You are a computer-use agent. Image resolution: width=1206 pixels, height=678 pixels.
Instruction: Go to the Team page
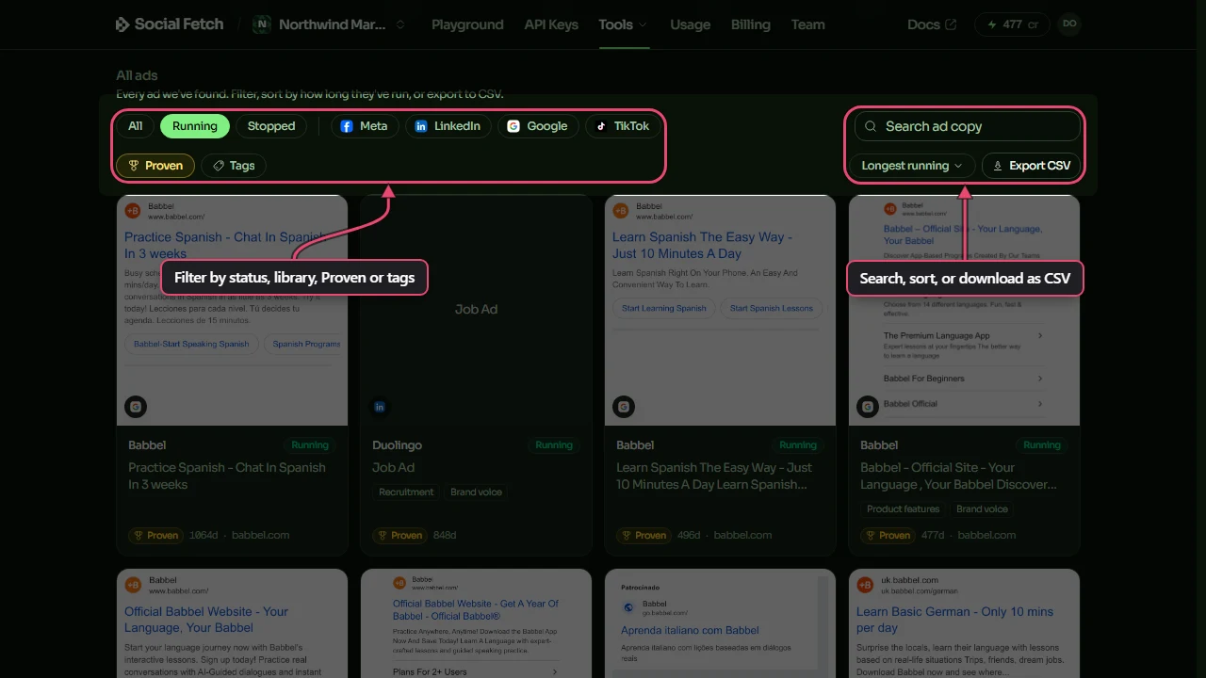(x=807, y=24)
